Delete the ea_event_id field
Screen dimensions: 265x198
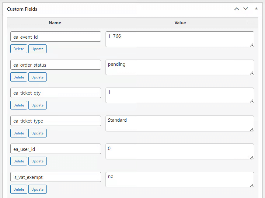click(x=19, y=49)
